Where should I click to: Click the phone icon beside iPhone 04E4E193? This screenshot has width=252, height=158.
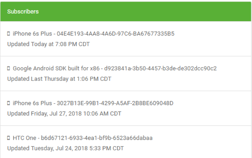coord(9,34)
